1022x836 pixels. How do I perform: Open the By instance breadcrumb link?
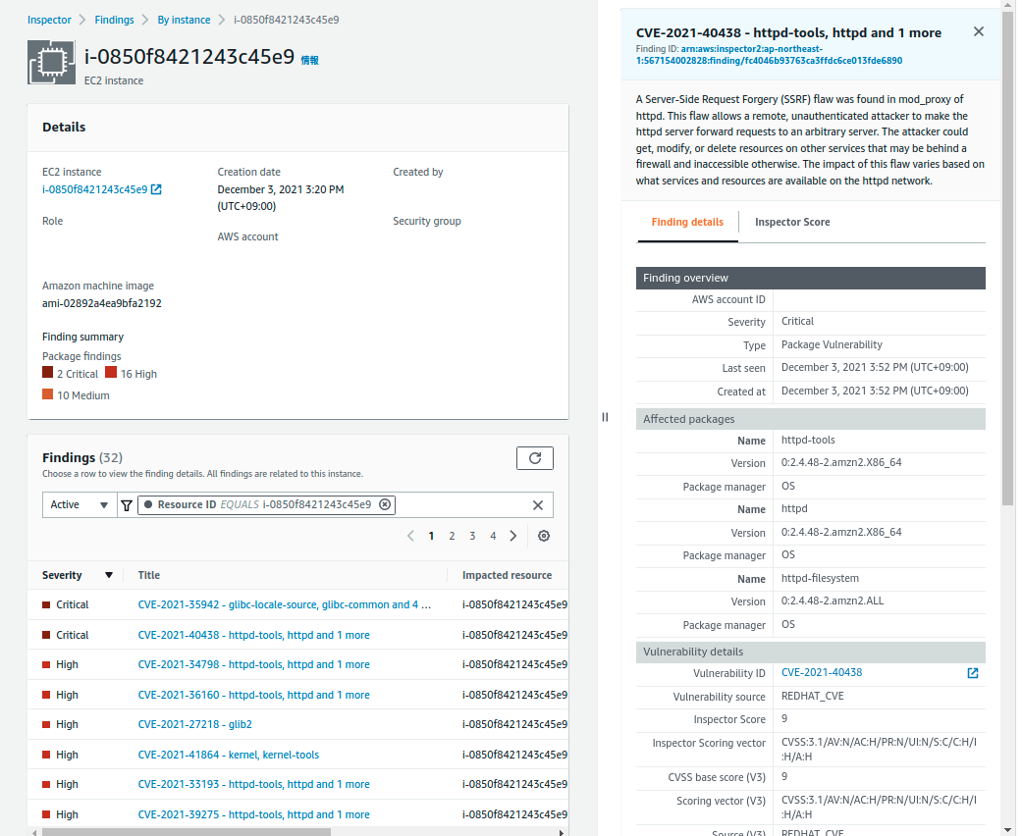click(184, 20)
